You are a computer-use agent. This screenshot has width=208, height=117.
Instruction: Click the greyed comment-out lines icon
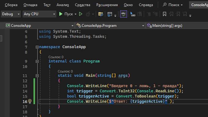click(139, 14)
